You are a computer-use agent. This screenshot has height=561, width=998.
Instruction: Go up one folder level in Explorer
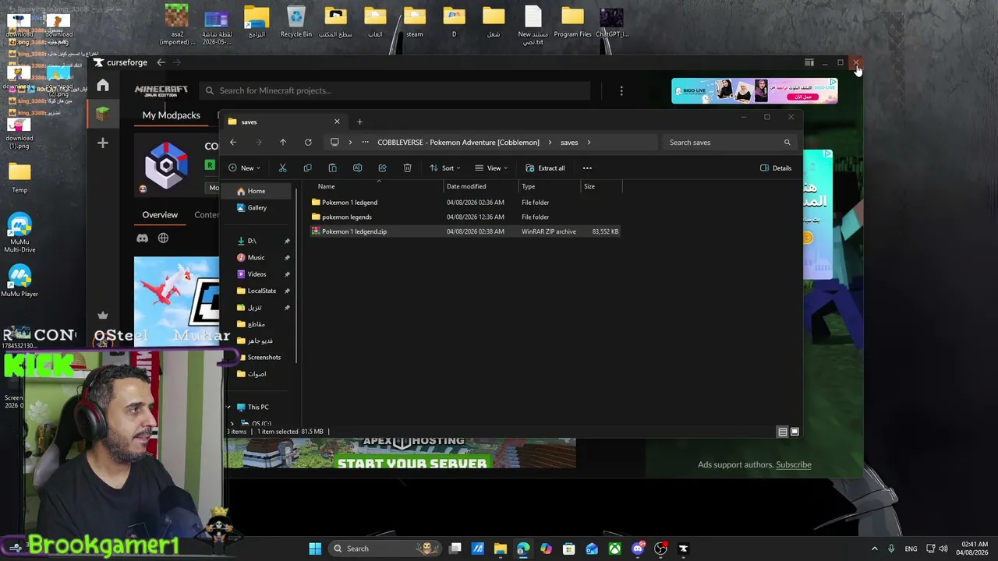click(x=283, y=143)
